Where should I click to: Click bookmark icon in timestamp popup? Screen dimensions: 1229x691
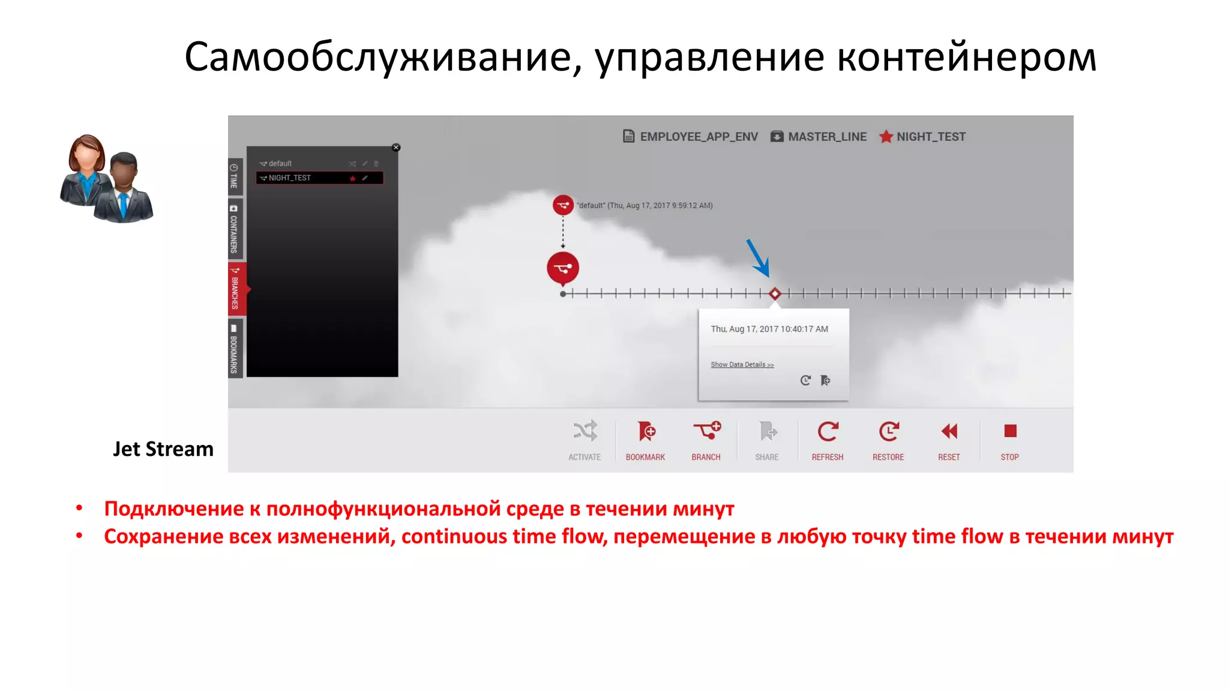(826, 380)
